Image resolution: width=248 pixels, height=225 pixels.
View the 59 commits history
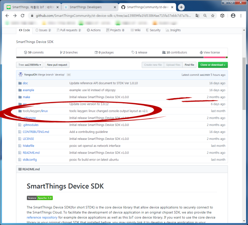pos(34,52)
